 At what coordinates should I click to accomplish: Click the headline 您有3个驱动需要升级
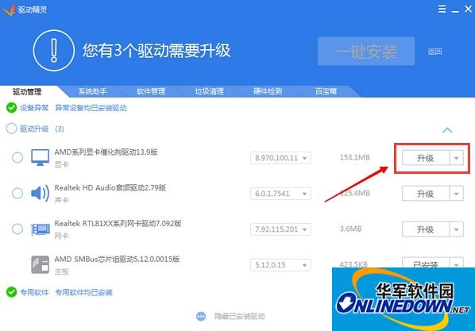pyautogui.click(x=156, y=51)
